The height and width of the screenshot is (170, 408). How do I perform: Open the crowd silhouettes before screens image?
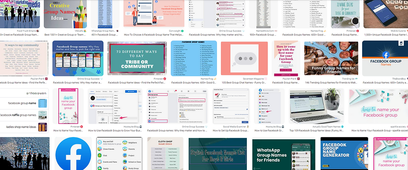pos(25,154)
